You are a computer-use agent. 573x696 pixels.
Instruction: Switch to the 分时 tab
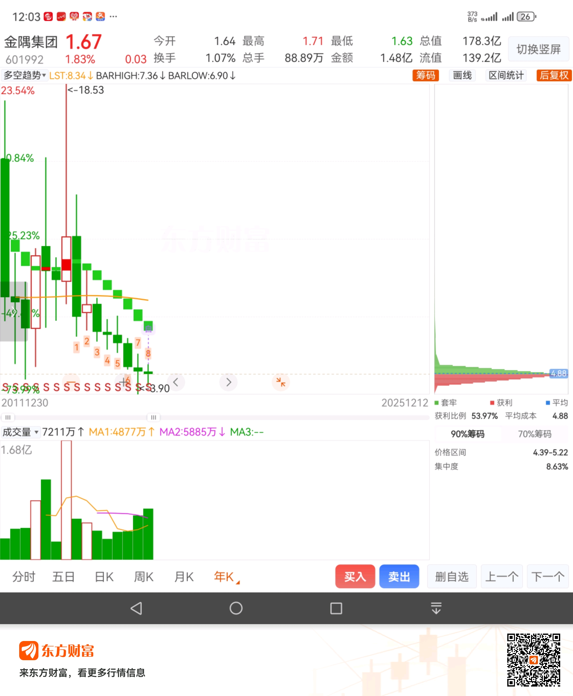tap(24, 577)
